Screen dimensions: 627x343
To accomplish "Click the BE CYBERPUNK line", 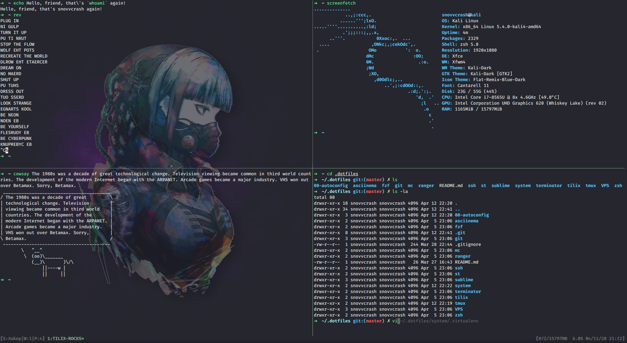I will coord(16,138).
